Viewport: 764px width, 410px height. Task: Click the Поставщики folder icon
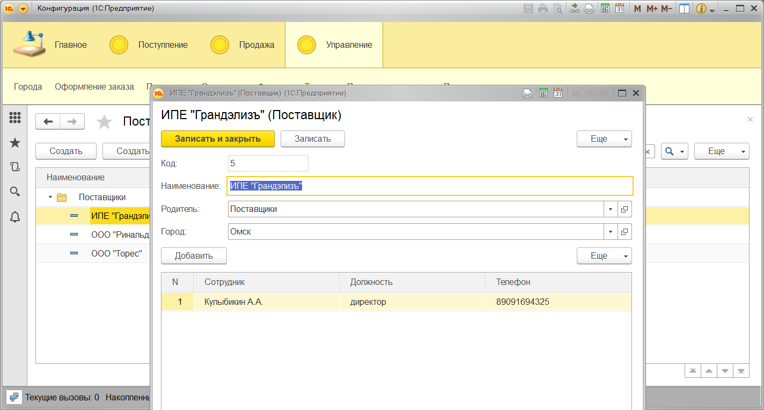point(62,197)
